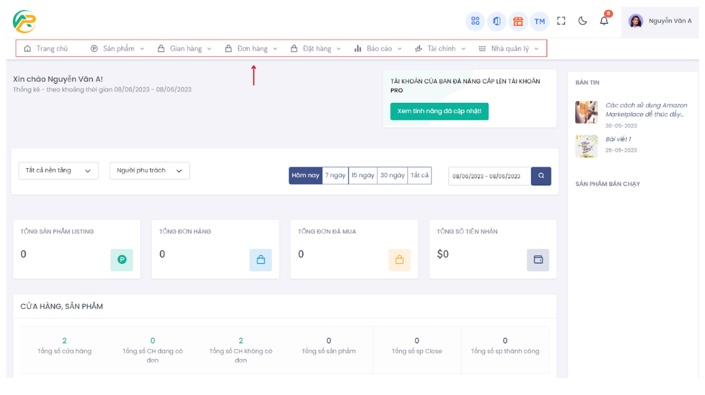Open the Người phụ trách dropdown
The height and width of the screenshot is (395, 705).
coord(149,171)
